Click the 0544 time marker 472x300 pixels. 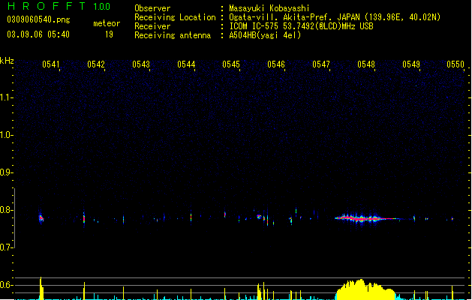186,64
